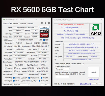Click the GPU-Z Close button
Screen dimensions: 105x96
[x=45, y=85]
